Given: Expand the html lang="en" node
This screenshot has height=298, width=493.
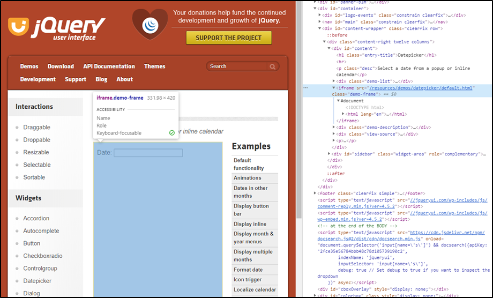Looking at the screenshot, I should (343, 114).
